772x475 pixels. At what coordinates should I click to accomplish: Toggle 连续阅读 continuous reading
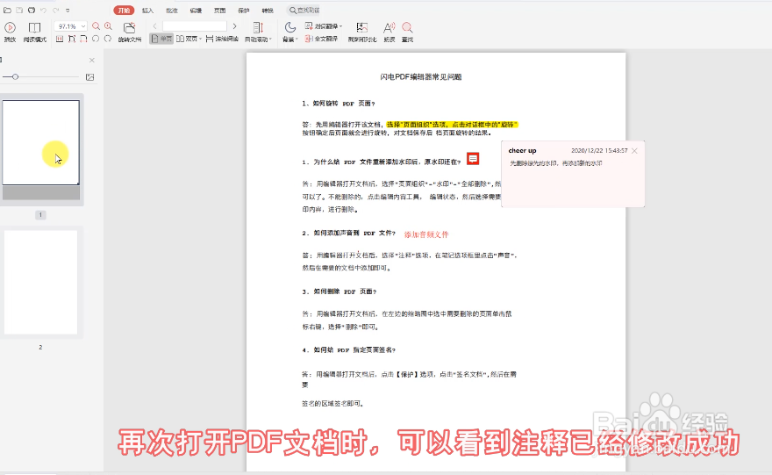[x=222, y=39]
